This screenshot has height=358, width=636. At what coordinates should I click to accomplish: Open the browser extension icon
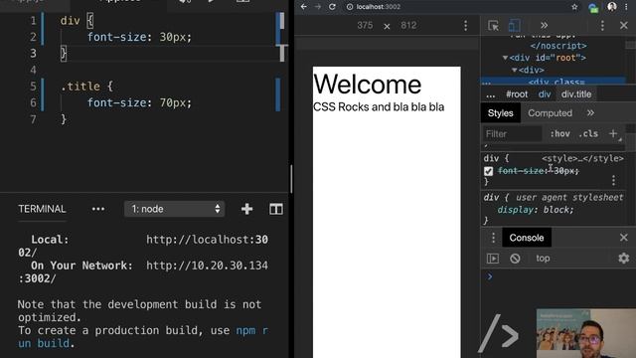tap(593, 7)
